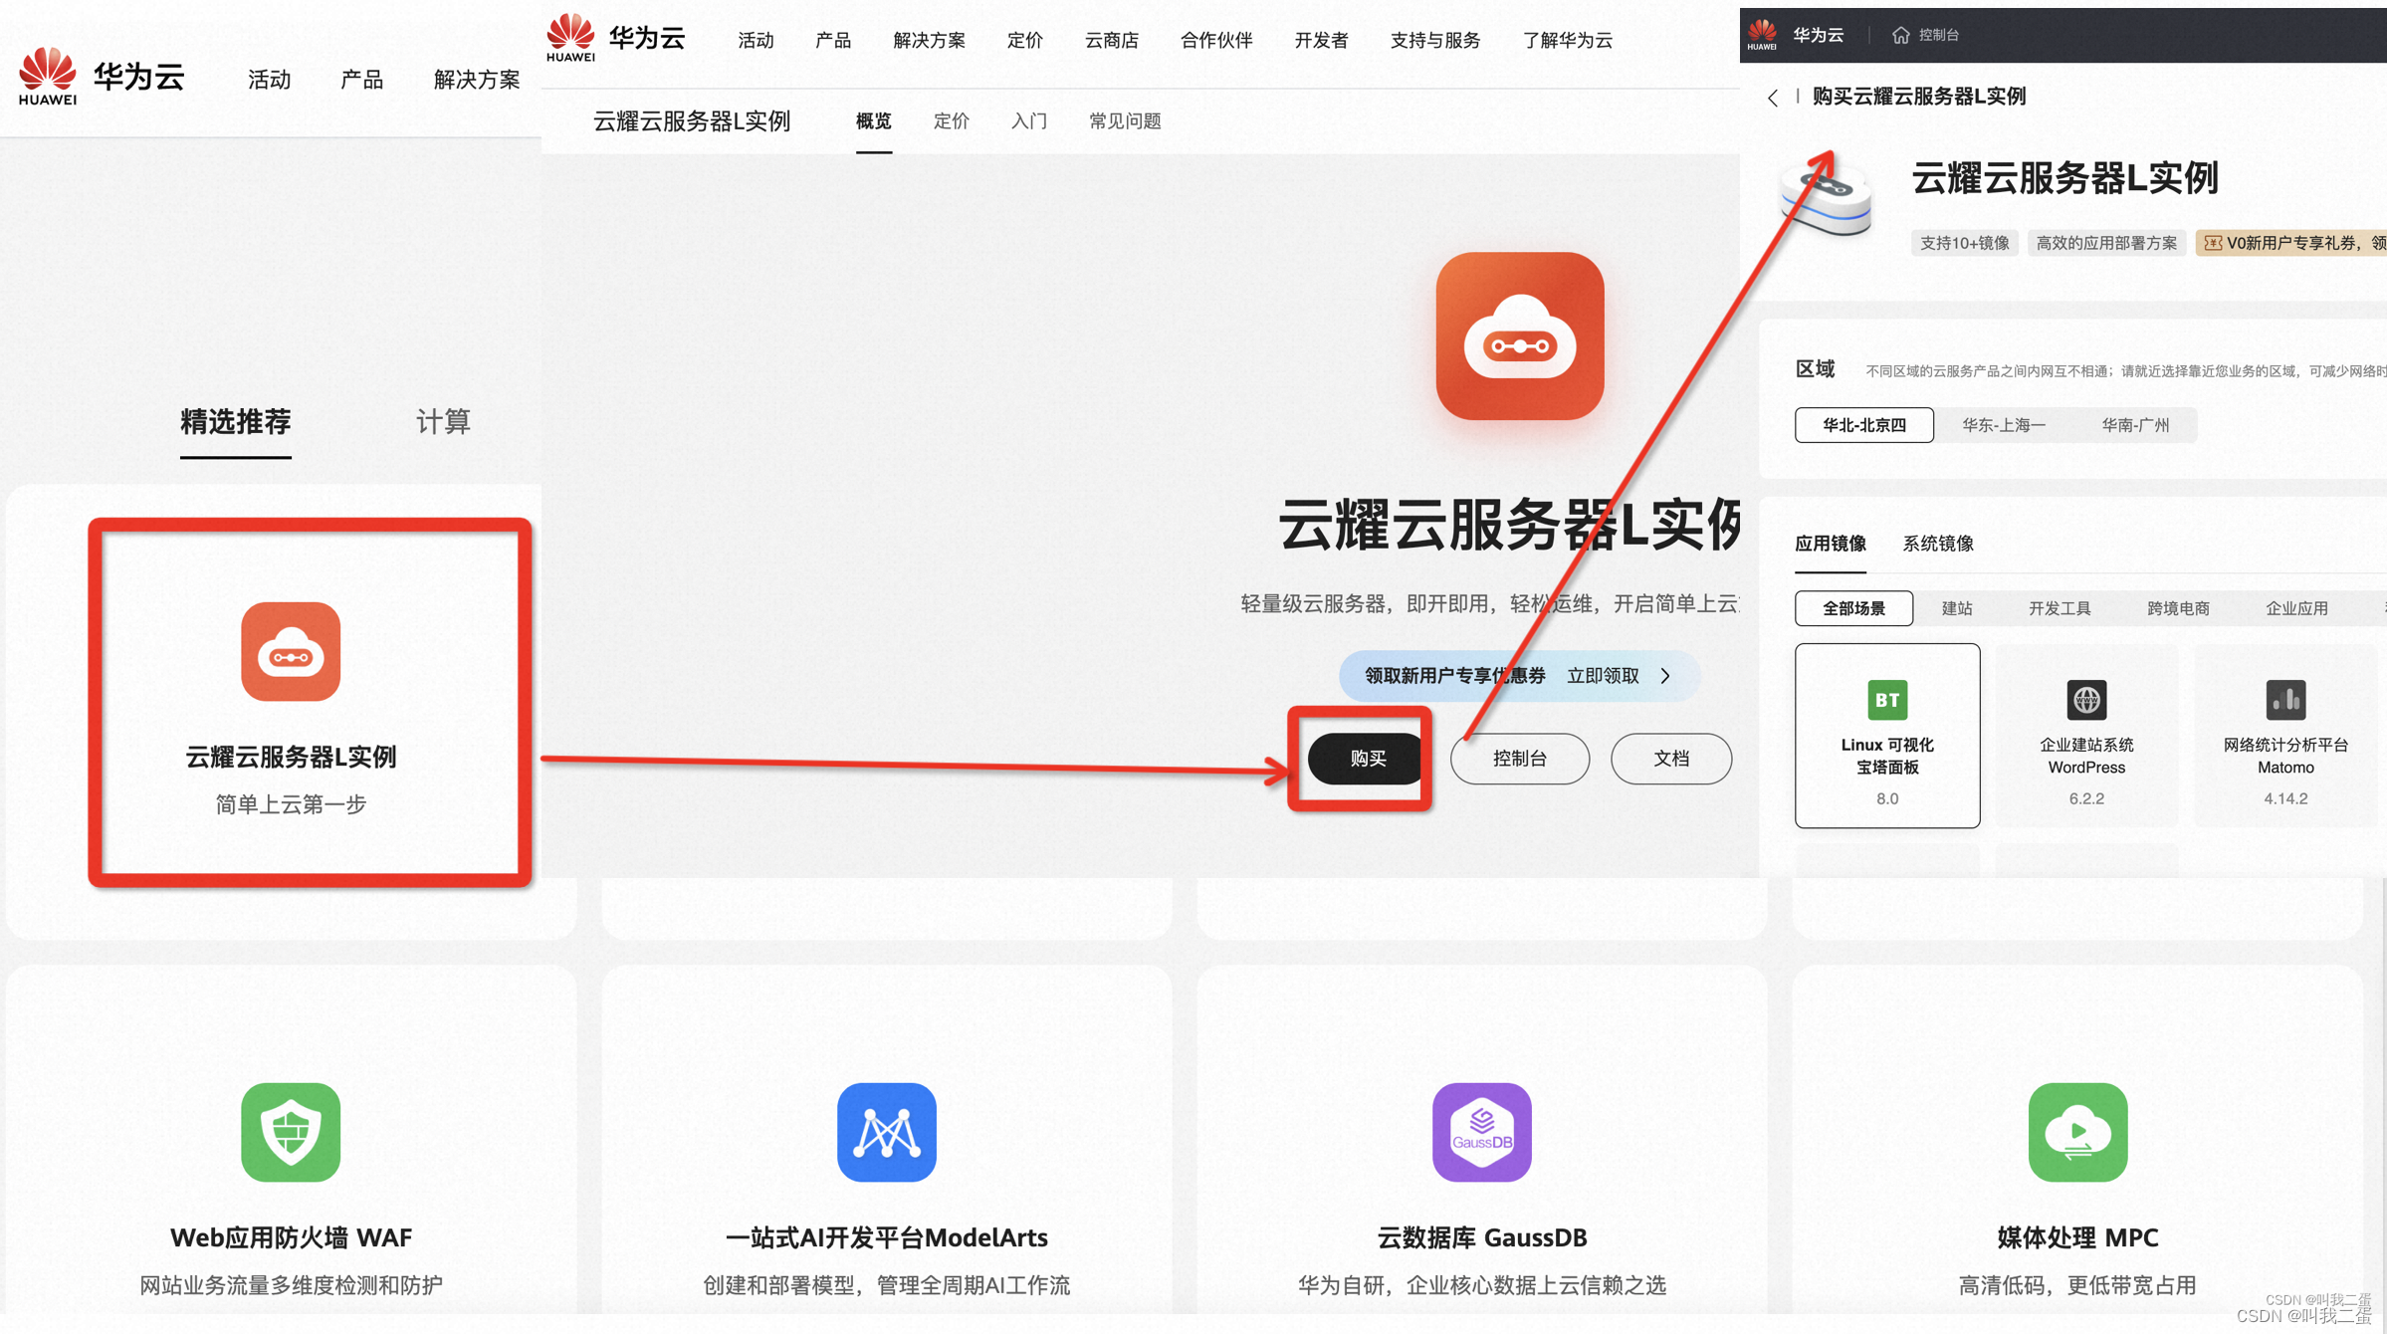2387x1334 pixels.
Task: Choose the Linux 可视化宝塔面板 8.0 image card
Action: click(x=1887, y=736)
